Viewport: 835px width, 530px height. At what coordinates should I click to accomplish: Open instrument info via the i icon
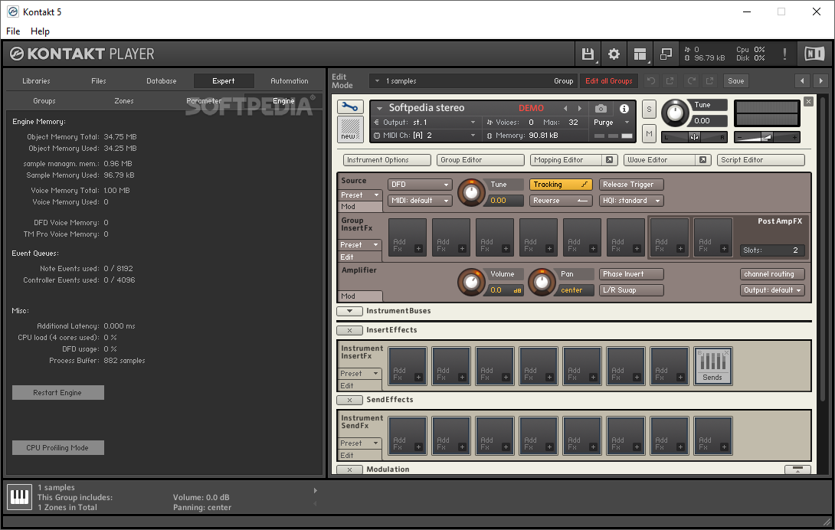click(624, 109)
